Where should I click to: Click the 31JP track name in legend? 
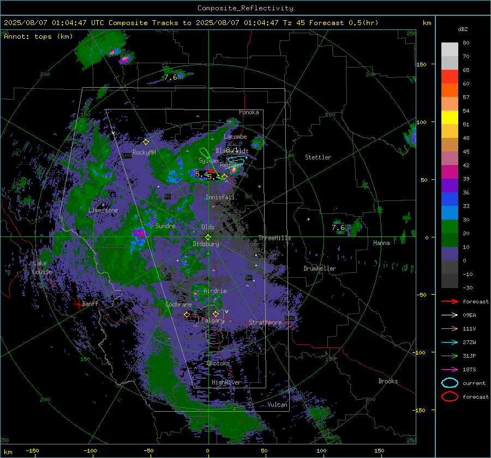tap(469, 356)
